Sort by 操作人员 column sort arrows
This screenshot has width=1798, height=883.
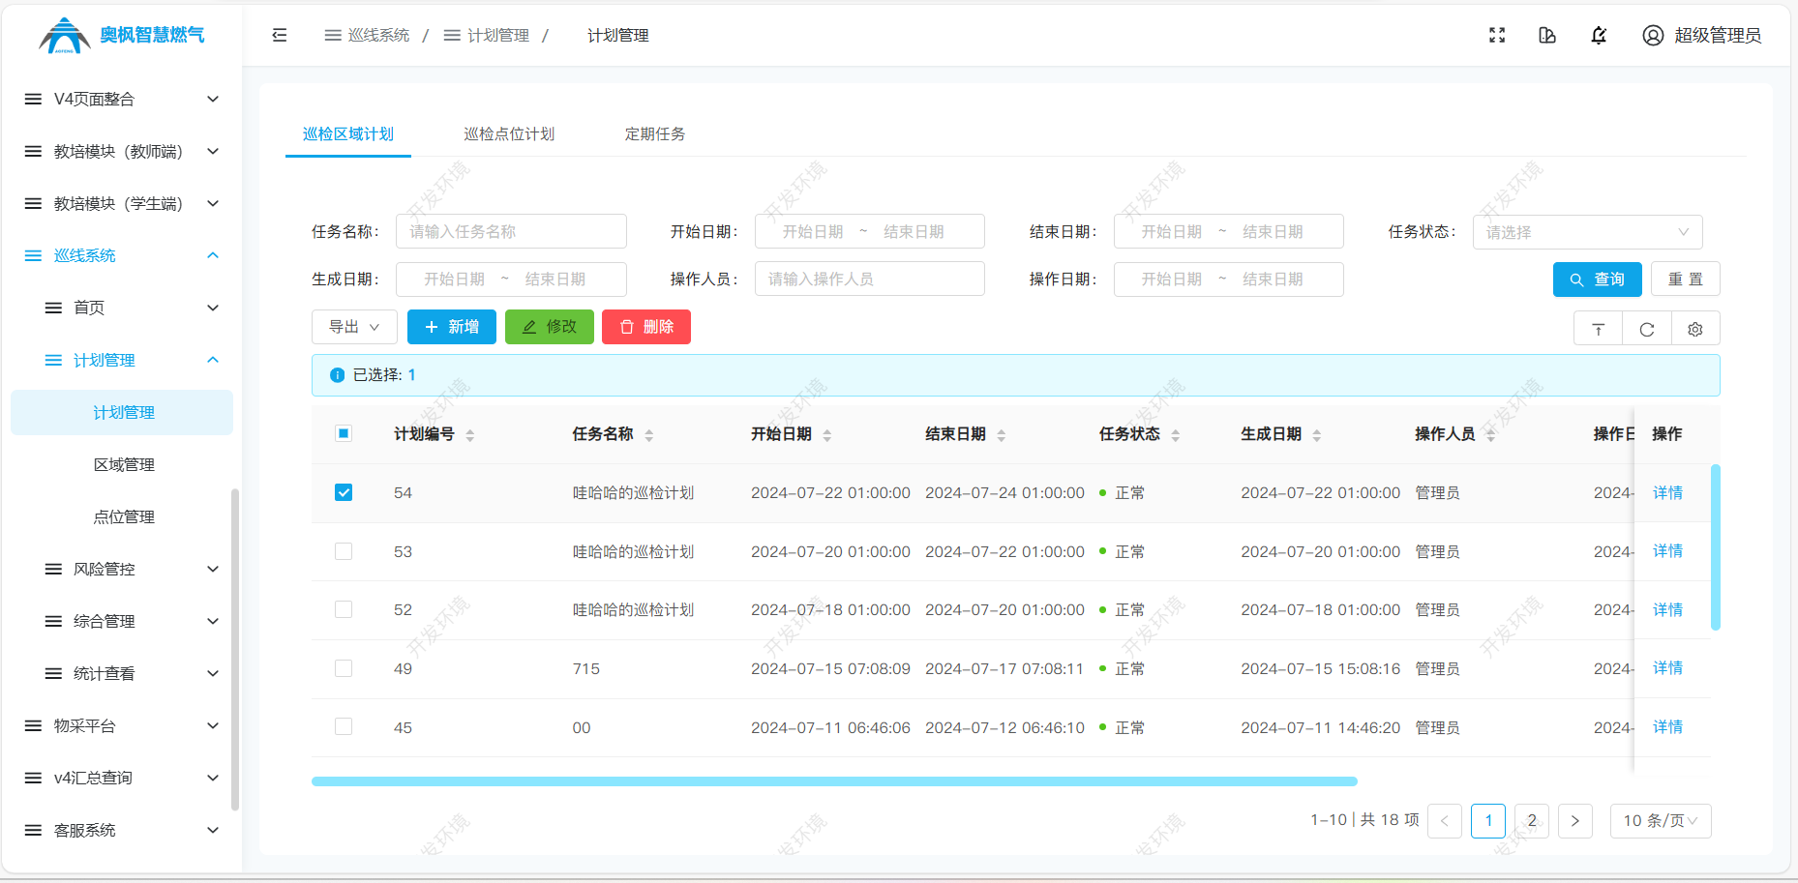1491,435
